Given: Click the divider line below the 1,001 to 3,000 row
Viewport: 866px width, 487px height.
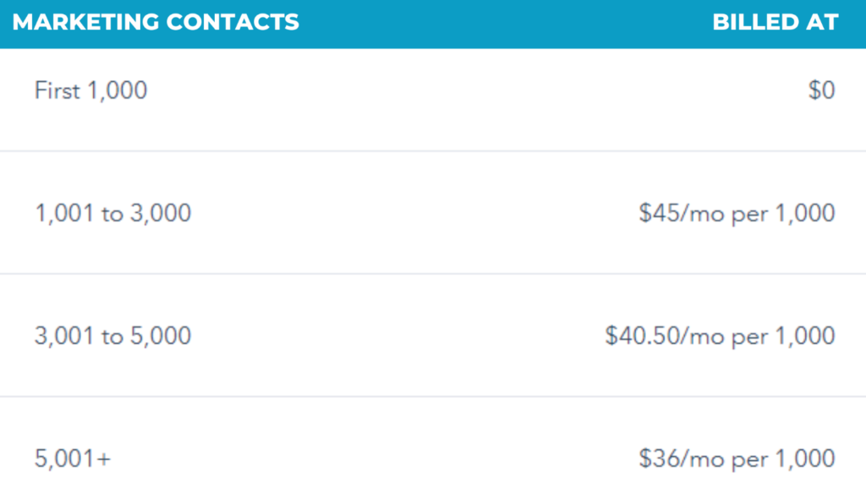Looking at the screenshot, I should tap(433, 274).
